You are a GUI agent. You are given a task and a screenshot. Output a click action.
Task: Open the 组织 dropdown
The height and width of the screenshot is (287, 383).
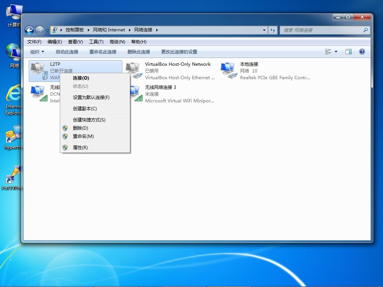37,52
